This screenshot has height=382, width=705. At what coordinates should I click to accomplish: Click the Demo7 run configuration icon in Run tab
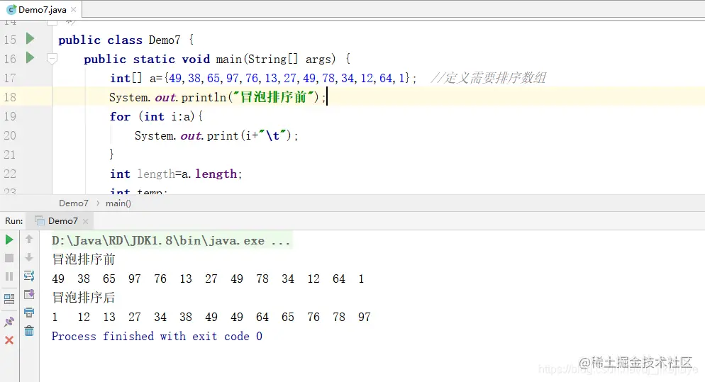coord(40,220)
